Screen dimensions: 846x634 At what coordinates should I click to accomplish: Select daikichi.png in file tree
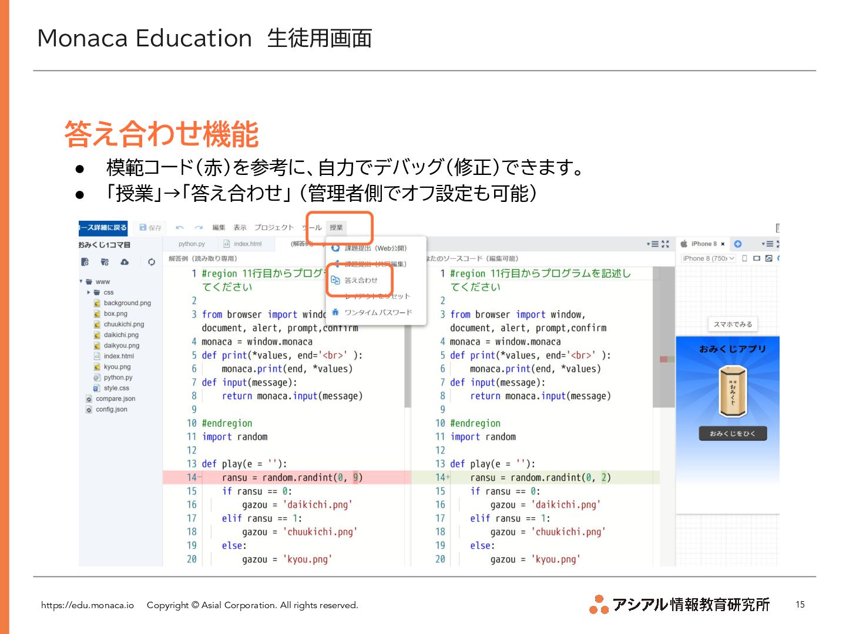click(x=116, y=335)
